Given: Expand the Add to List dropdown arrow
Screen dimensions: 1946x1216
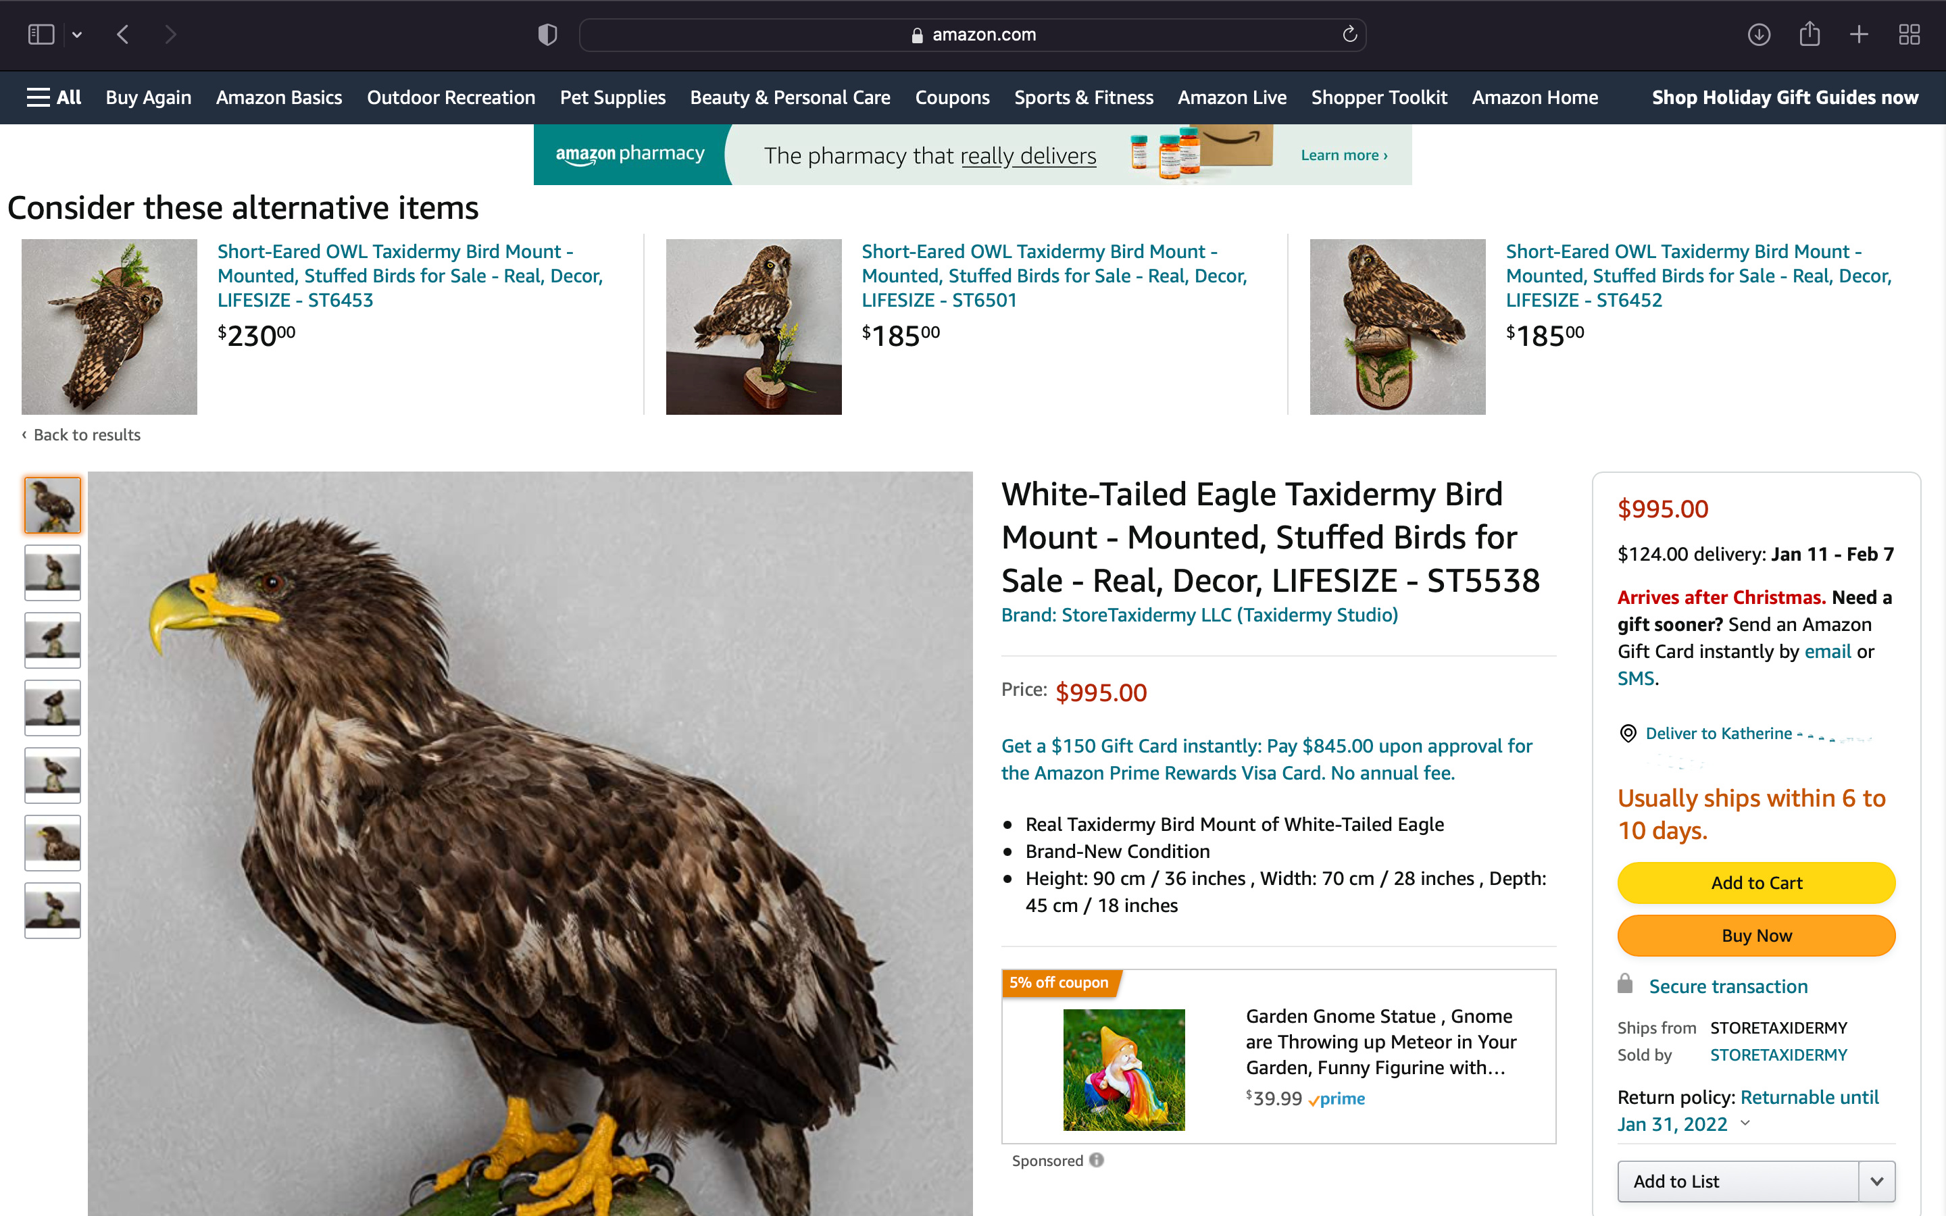Looking at the screenshot, I should 1877,1182.
